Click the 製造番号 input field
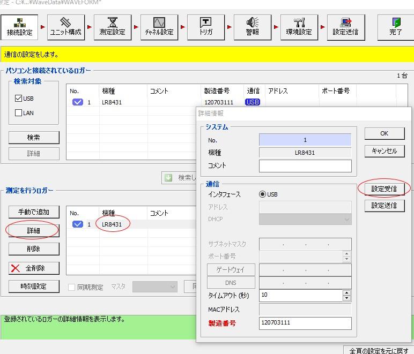The height and width of the screenshot is (354, 414). coord(305,323)
